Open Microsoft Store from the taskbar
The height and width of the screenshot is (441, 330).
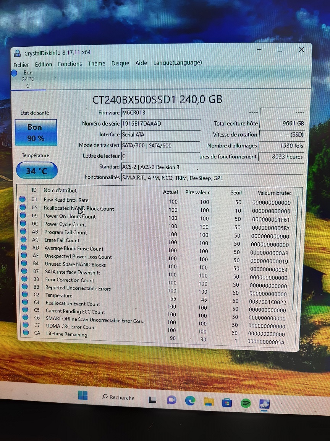coord(227,403)
